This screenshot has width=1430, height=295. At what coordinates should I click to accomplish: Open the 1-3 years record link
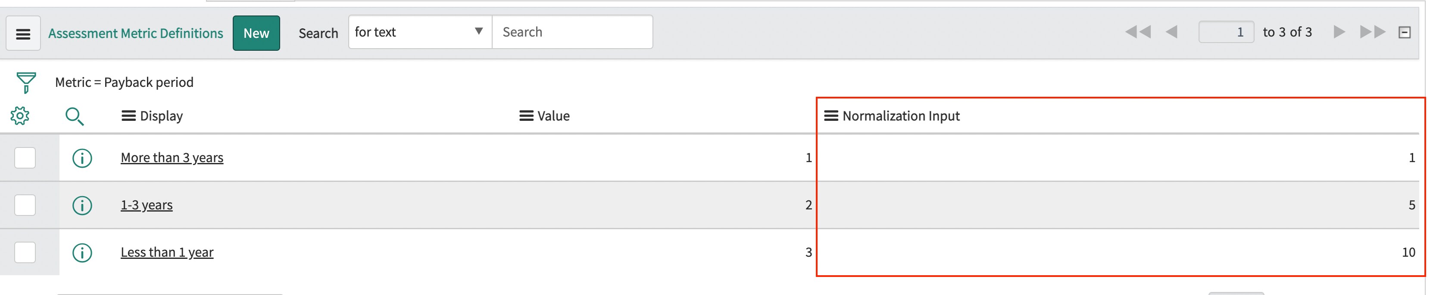(x=147, y=205)
